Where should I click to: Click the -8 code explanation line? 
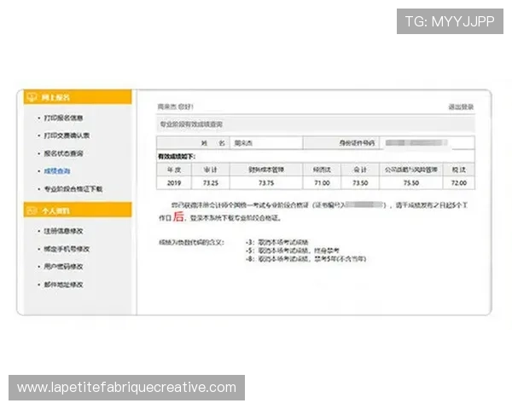pyautogui.click(x=306, y=259)
